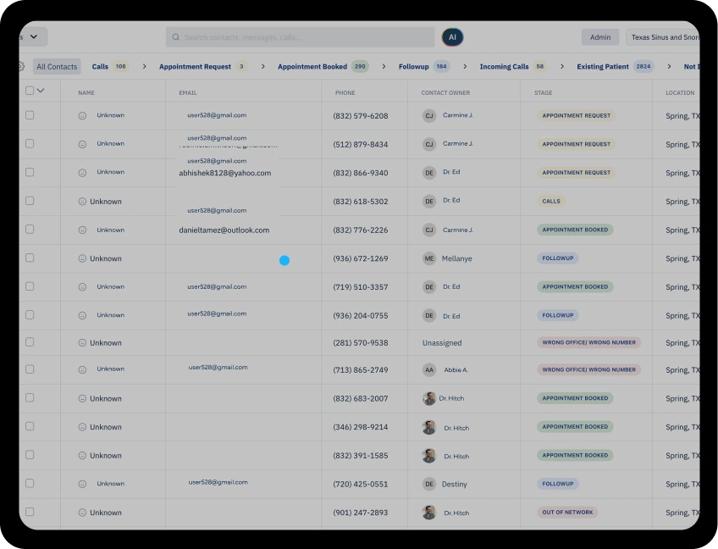Select checkbox for danieltamez@outlook.com row
Screen dimensions: 718x549
30,229
